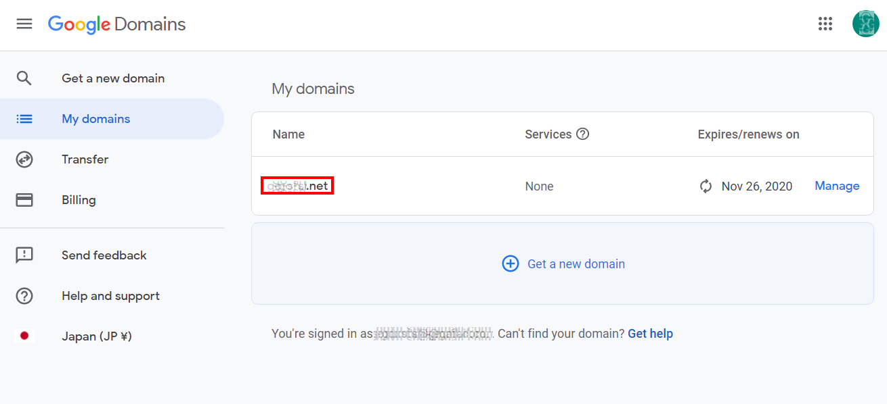Click the My domains list icon

pyautogui.click(x=24, y=119)
